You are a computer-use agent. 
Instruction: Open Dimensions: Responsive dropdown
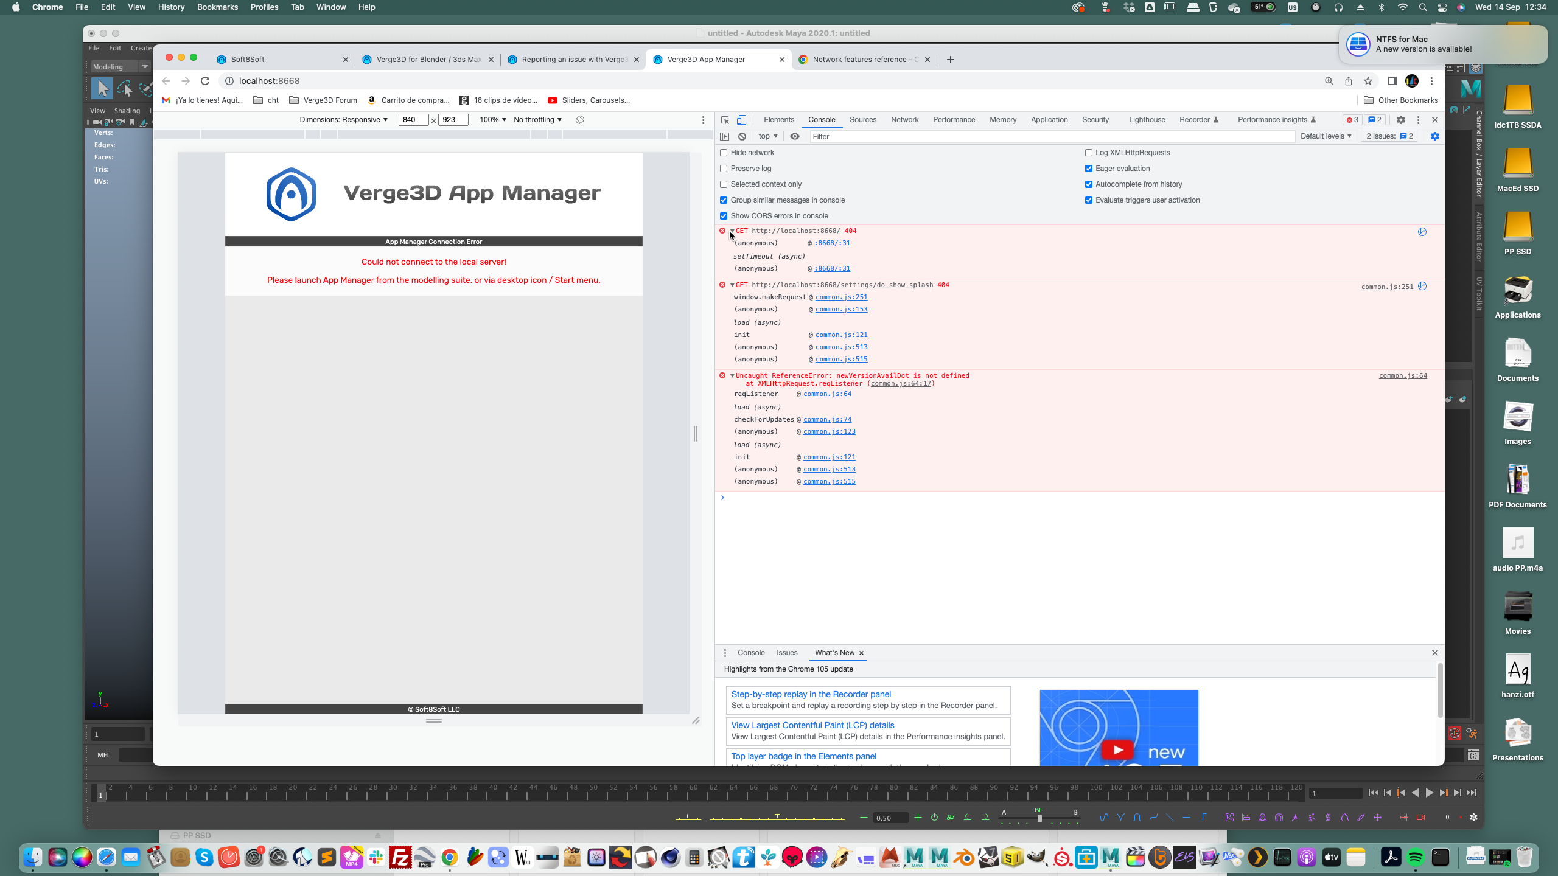[344, 120]
